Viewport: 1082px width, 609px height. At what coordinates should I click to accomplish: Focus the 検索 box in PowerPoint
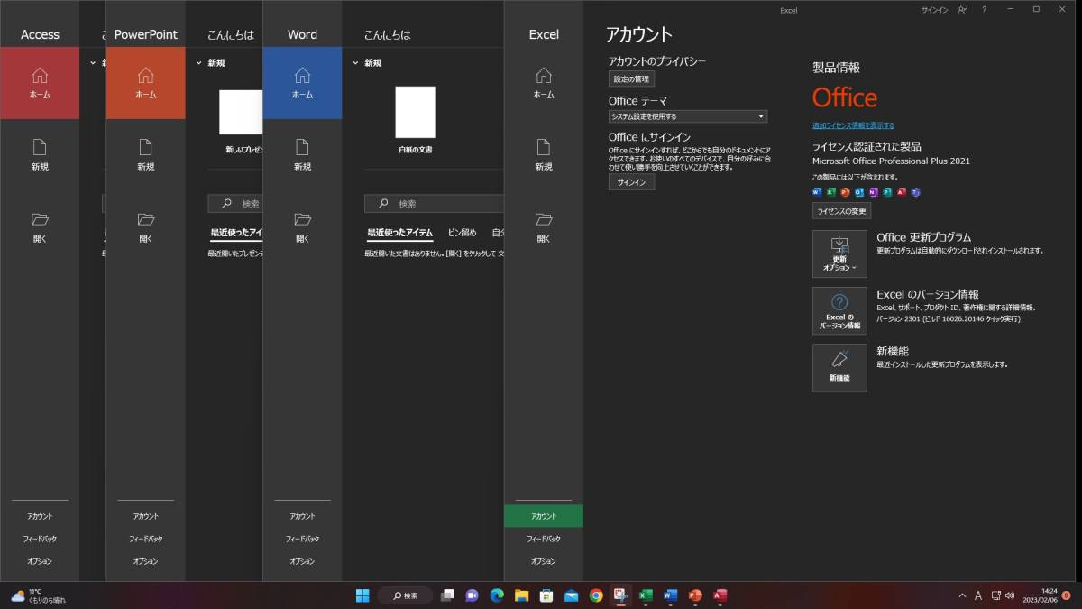(235, 204)
